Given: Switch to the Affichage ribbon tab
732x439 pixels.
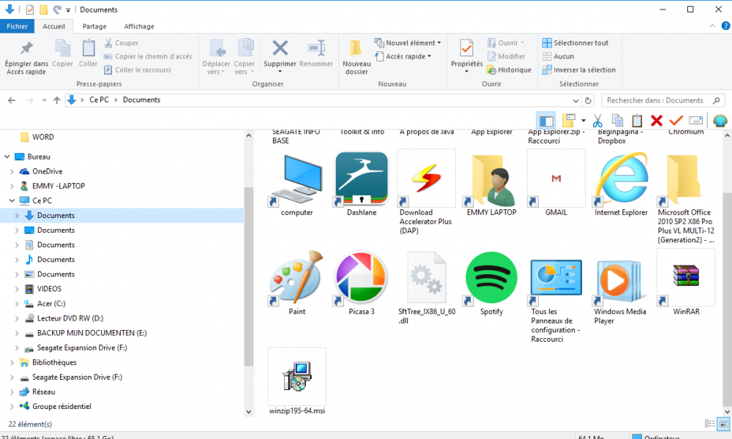Looking at the screenshot, I should 139,26.
